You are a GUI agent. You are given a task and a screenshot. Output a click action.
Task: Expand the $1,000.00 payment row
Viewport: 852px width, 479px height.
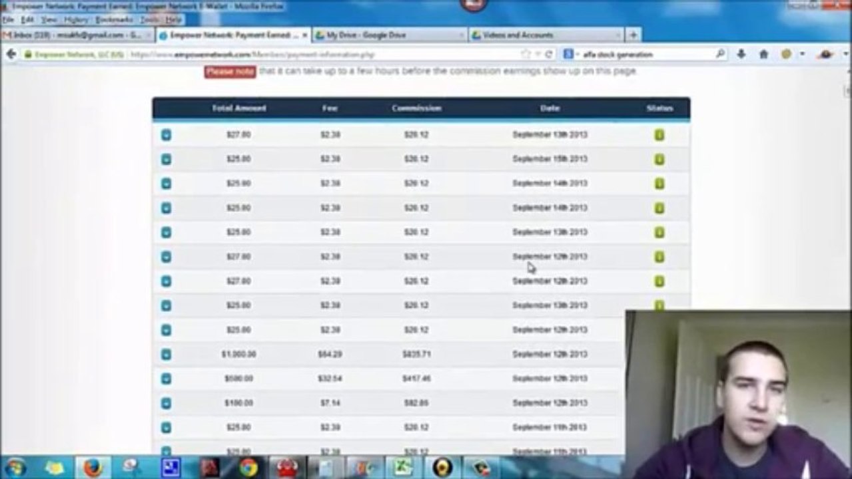click(166, 355)
